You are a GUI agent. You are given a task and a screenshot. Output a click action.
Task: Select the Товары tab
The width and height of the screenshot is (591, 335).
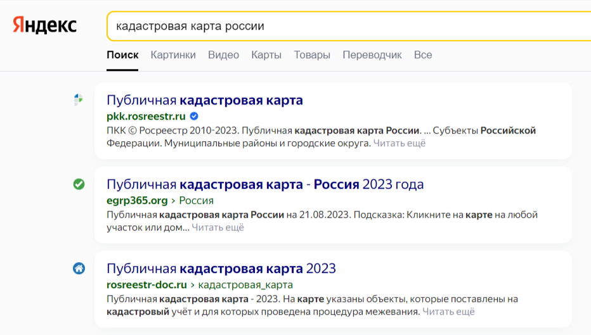(312, 55)
